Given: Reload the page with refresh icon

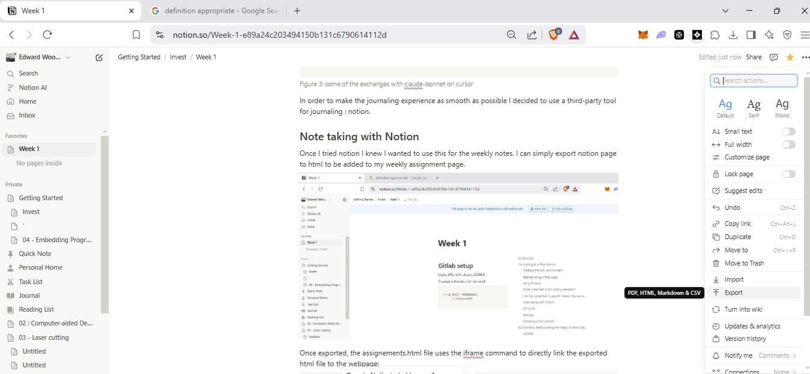Looking at the screenshot, I should [47, 35].
